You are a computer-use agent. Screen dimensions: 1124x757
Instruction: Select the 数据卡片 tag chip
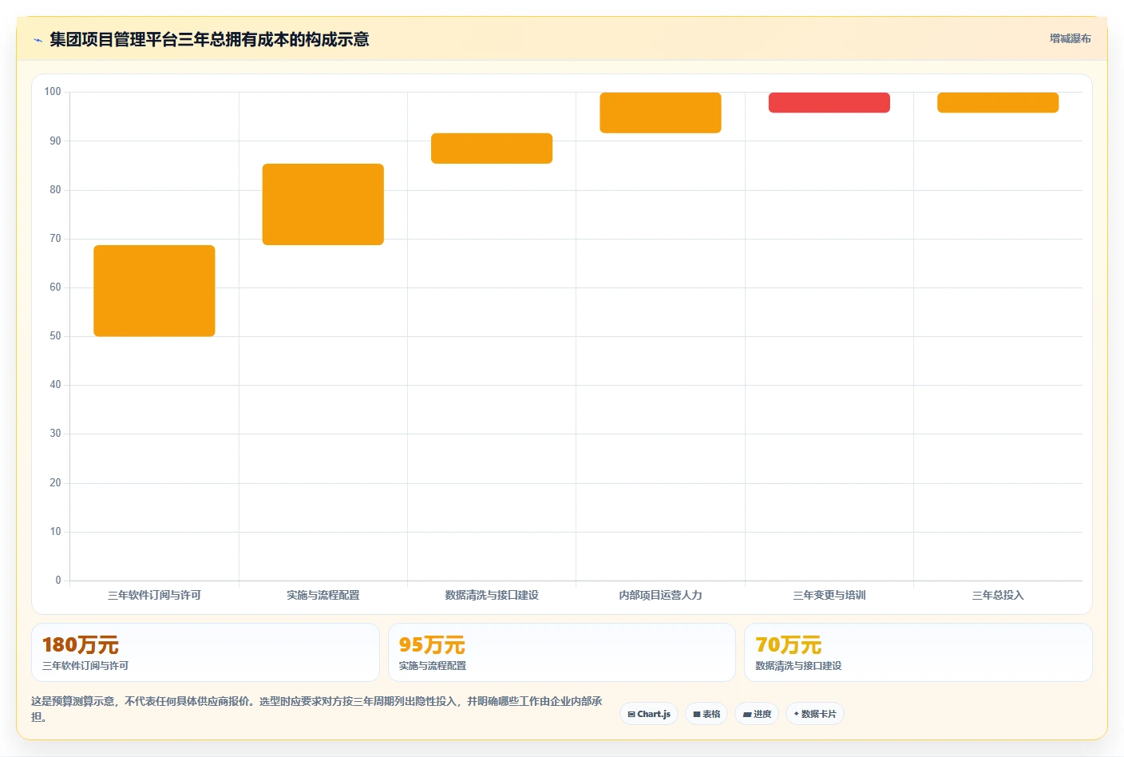click(815, 714)
